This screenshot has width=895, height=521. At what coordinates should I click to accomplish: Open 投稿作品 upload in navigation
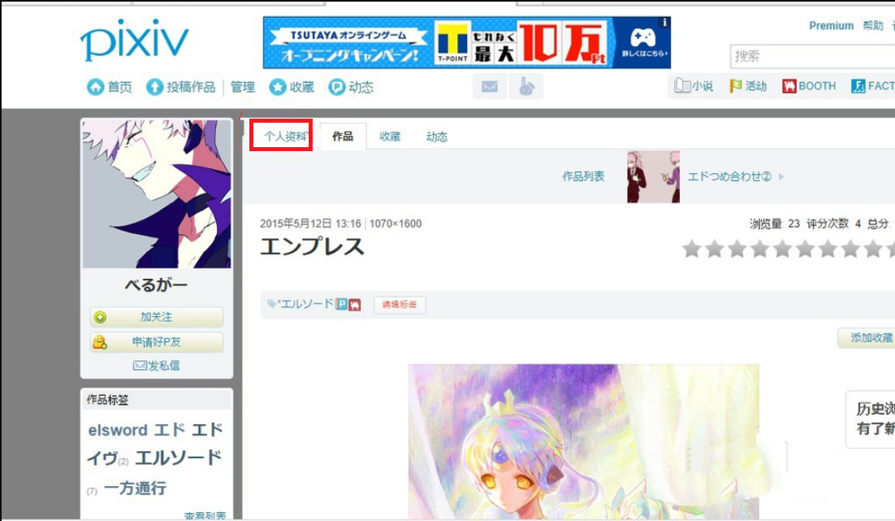(x=182, y=87)
